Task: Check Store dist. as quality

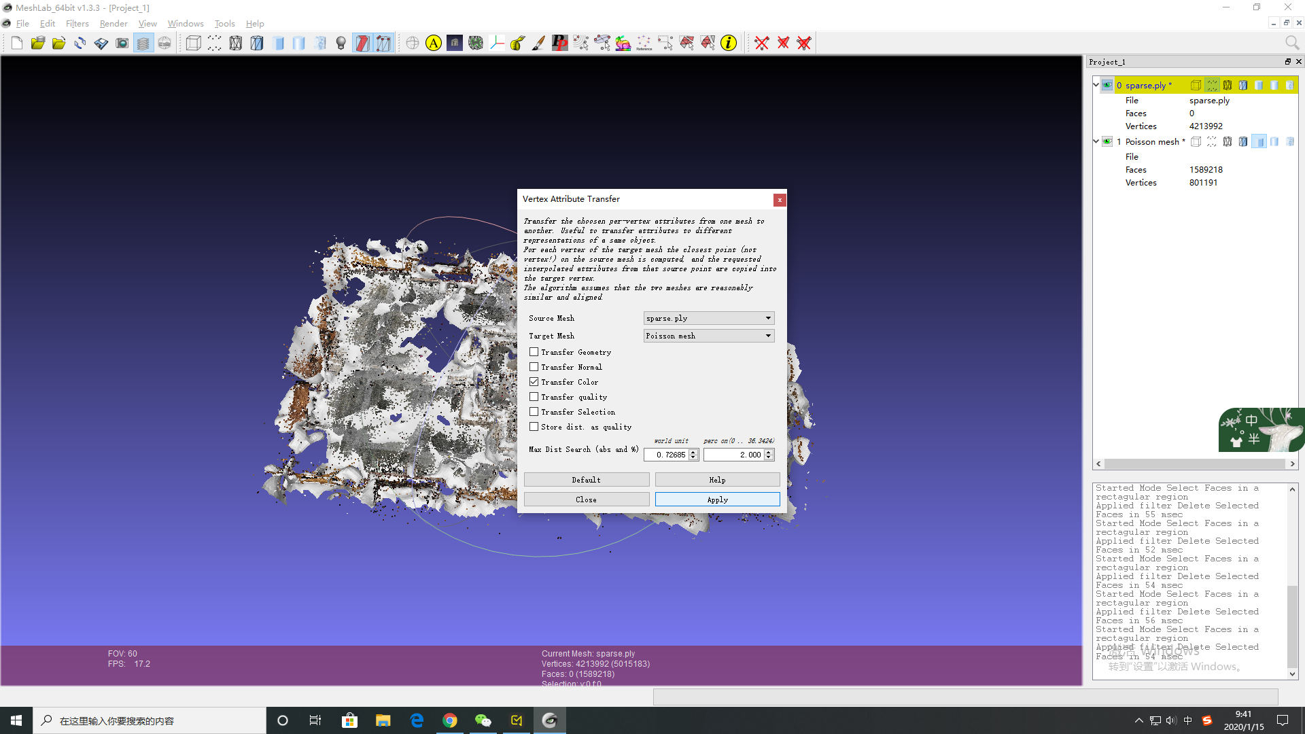Action: 534,427
